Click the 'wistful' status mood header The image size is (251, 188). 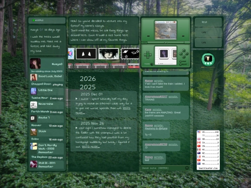click(47, 20)
